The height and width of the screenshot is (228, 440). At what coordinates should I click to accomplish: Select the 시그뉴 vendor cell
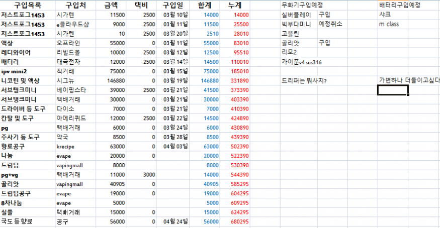75,81
